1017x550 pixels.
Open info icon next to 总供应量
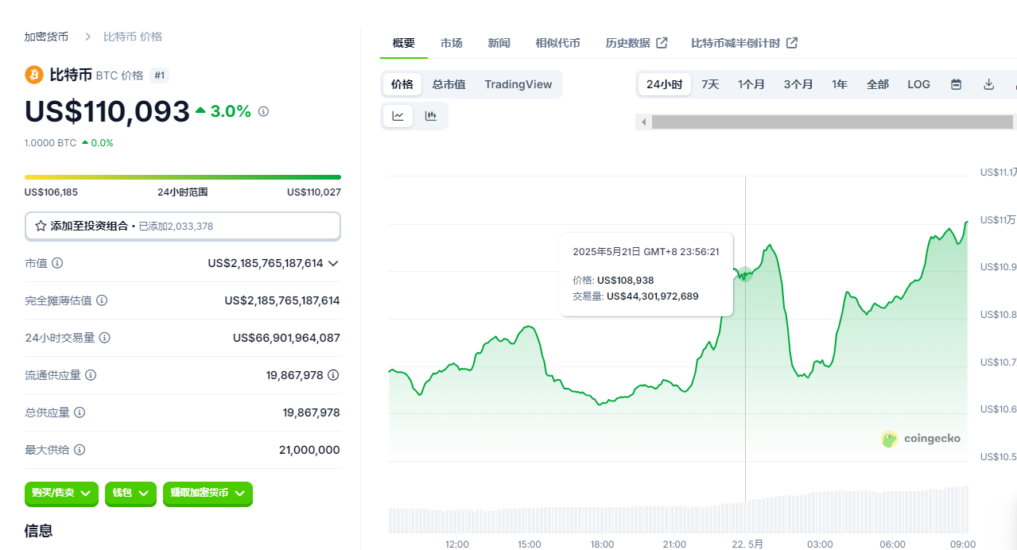pyautogui.click(x=80, y=412)
